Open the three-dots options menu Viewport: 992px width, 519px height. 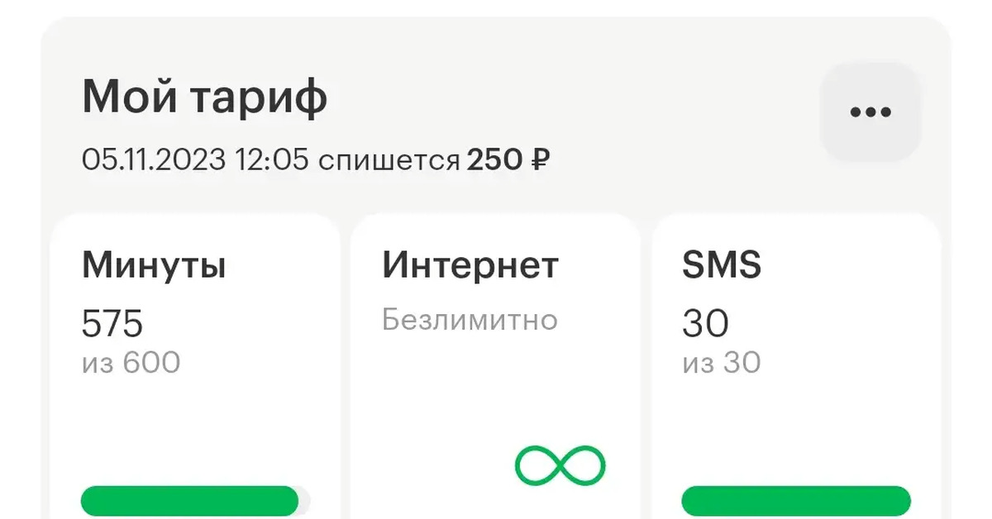pyautogui.click(x=870, y=112)
